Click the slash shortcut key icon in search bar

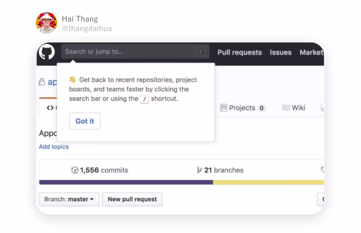pos(201,52)
